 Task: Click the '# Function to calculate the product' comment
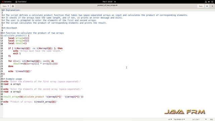click(x=34, y=33)
